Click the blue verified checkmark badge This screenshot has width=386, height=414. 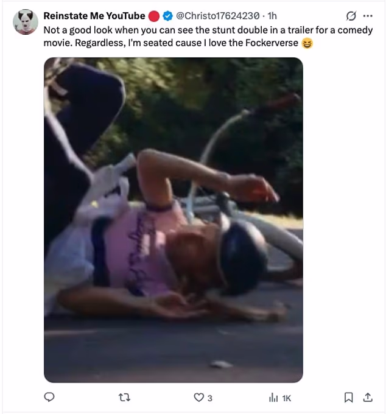coord(167,16)
